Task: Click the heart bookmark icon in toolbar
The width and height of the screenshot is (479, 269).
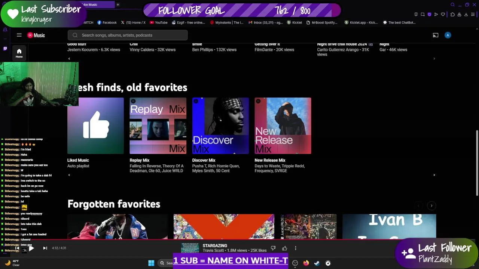Action: pyautogui.click(x=443, y=15)
